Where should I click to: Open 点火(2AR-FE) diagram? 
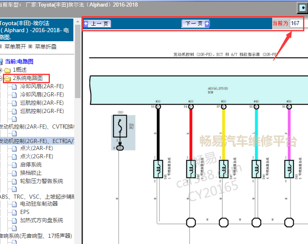click(37, 148)
